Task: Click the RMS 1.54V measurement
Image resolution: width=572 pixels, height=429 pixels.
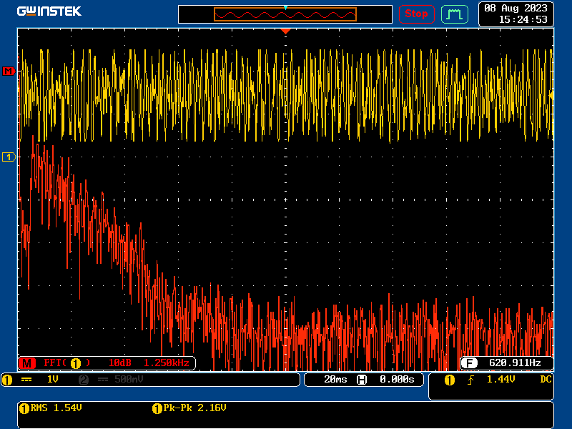Action: click(x=56, y=408)
